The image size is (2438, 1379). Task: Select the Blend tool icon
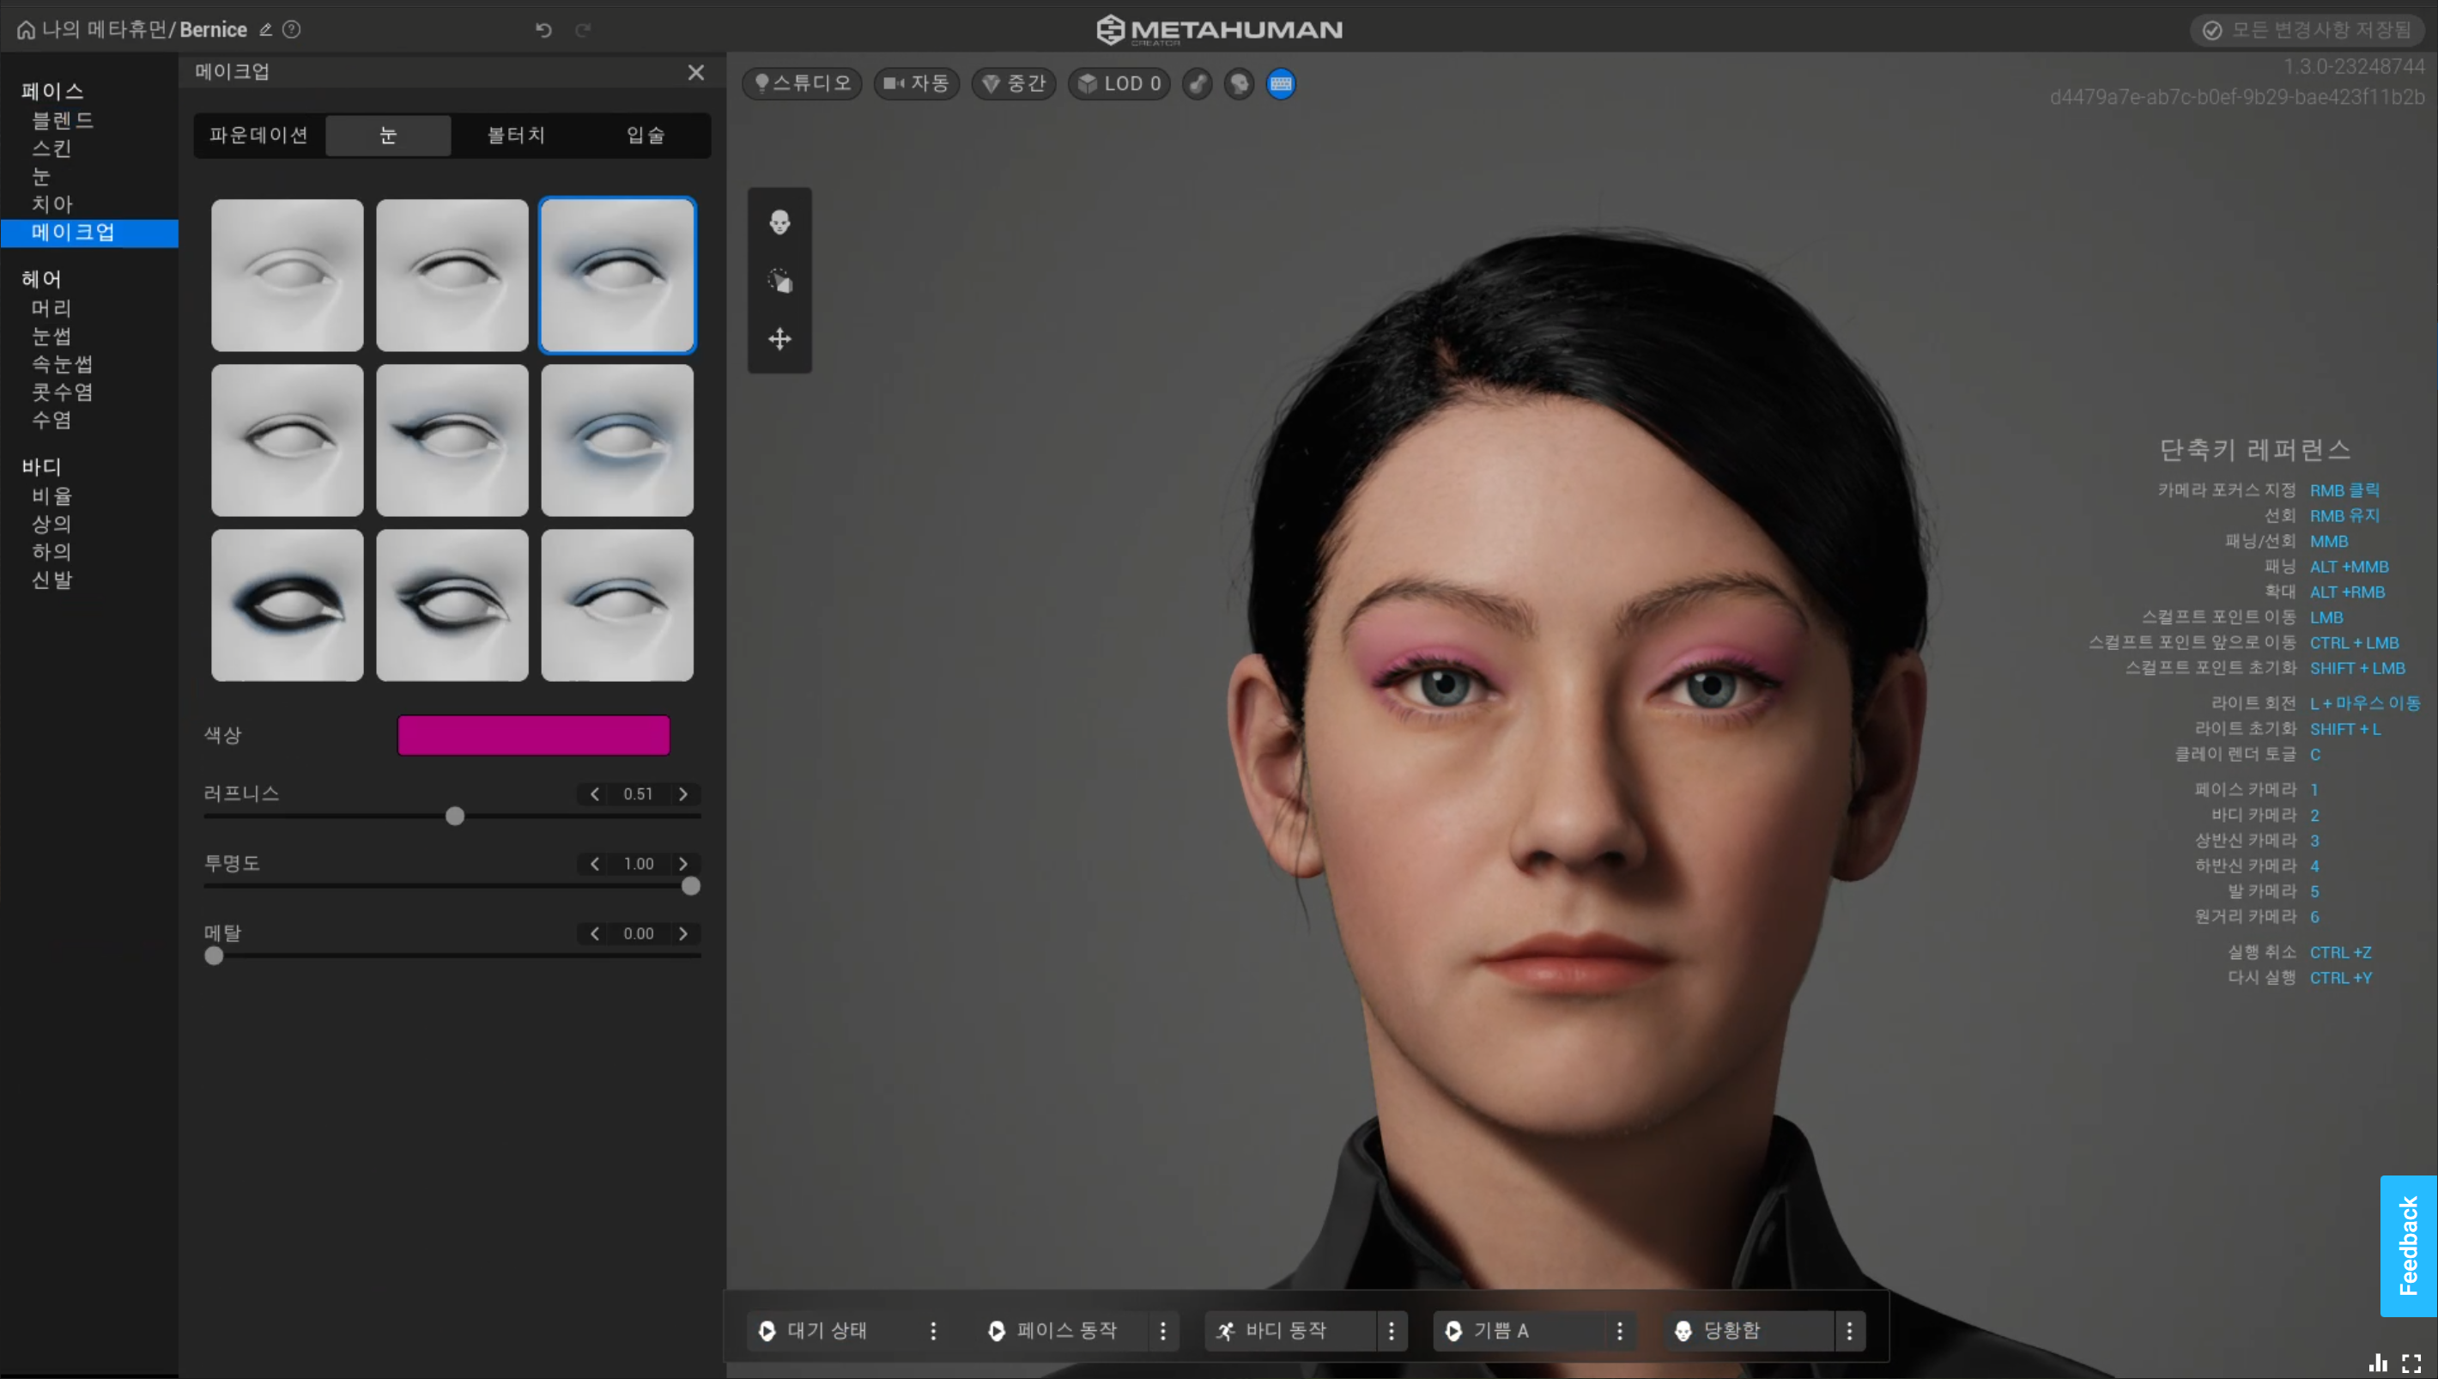(779, 280)
